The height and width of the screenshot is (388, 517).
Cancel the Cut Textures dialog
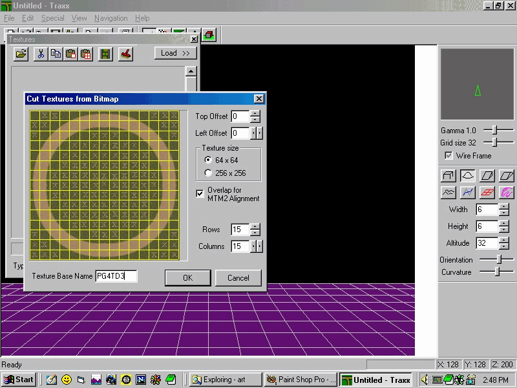[x=238, y=278]
